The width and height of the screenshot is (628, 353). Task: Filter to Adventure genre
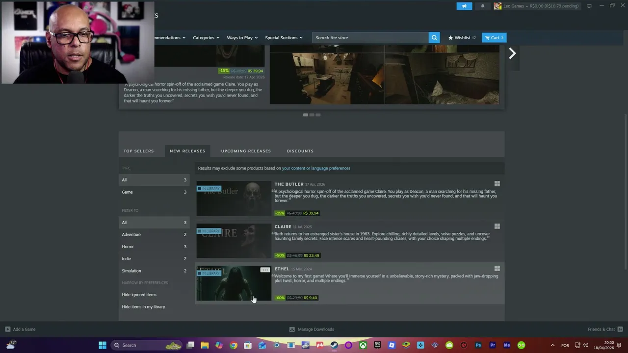pos(154,234)
